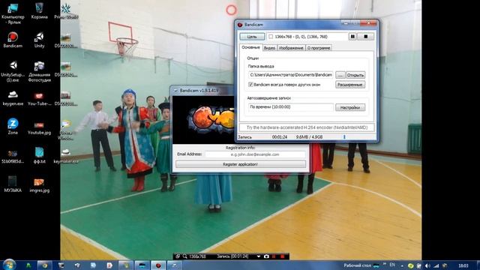Switch to Bandicam in the taskbar

point(158,265)
